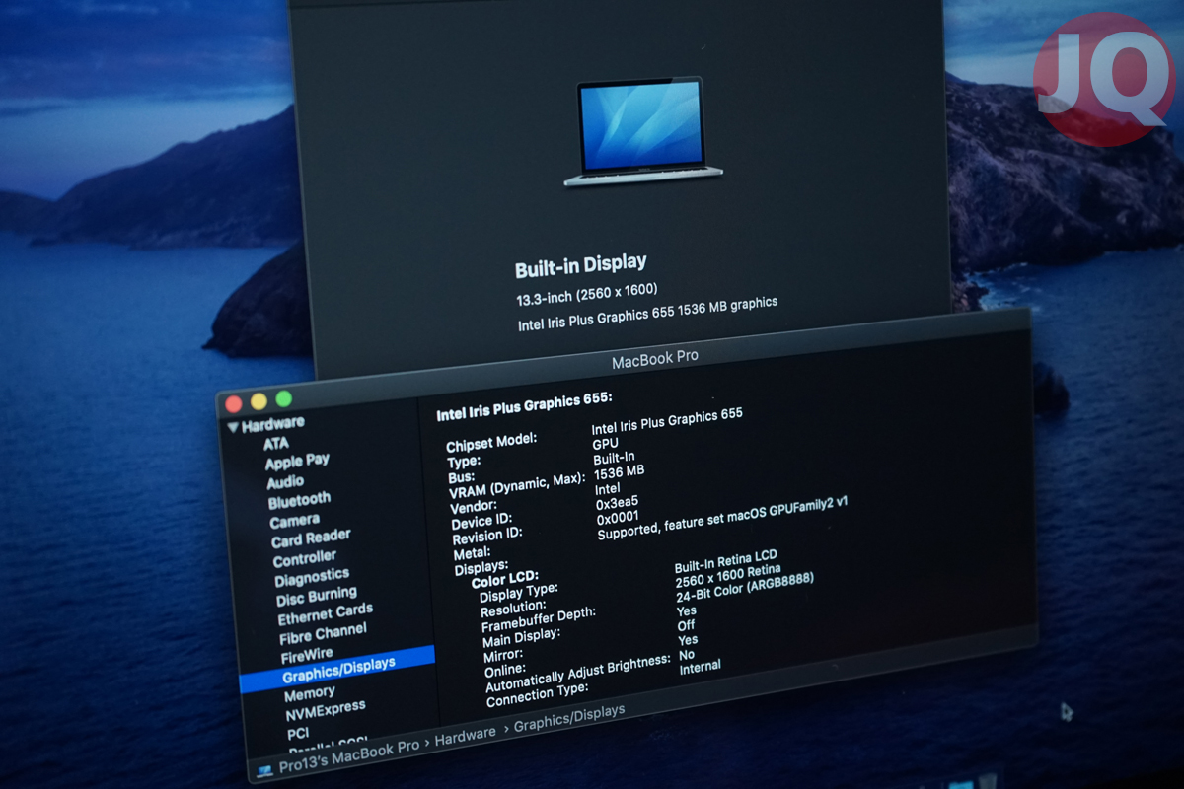Screen dimensions: 1184x789
Task: Select ATA in the sidebar
Action: (x=276, y=444)
